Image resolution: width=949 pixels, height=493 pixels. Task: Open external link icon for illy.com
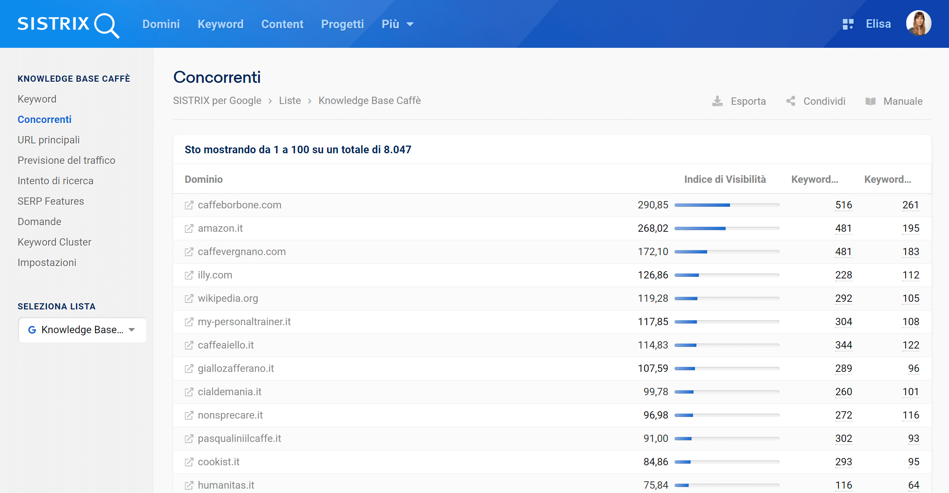point(189,275)
